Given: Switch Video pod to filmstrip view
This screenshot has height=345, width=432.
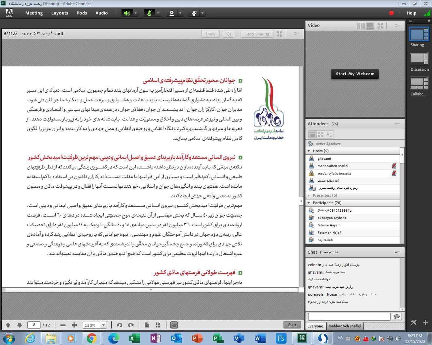Looking at the screenshot, I should click(x=370, y=26).
